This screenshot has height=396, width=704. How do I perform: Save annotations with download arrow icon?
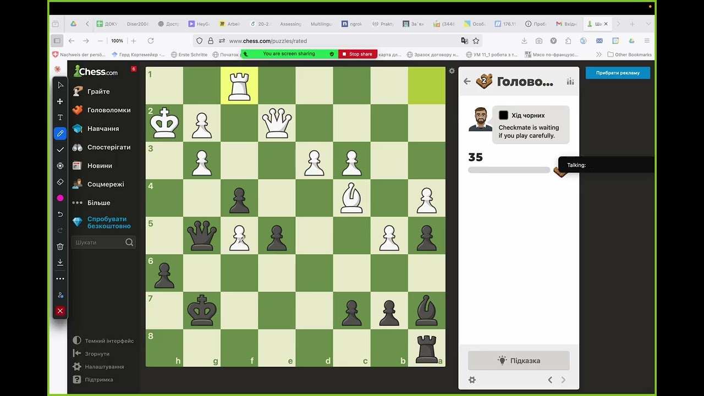[61, 262]
